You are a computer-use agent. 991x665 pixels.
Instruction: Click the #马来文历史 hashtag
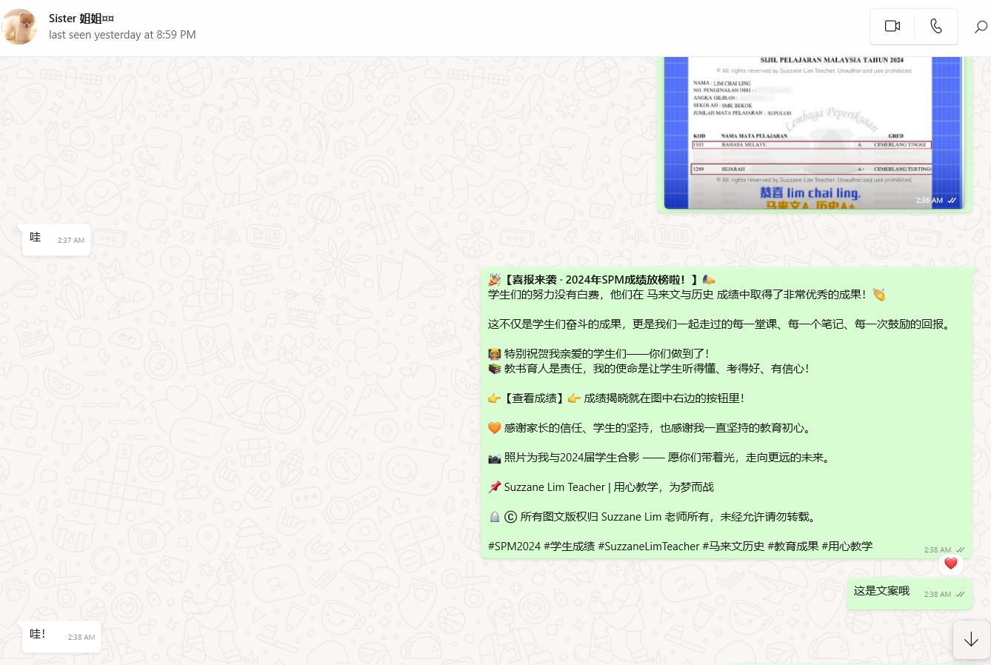click(733, 547)
